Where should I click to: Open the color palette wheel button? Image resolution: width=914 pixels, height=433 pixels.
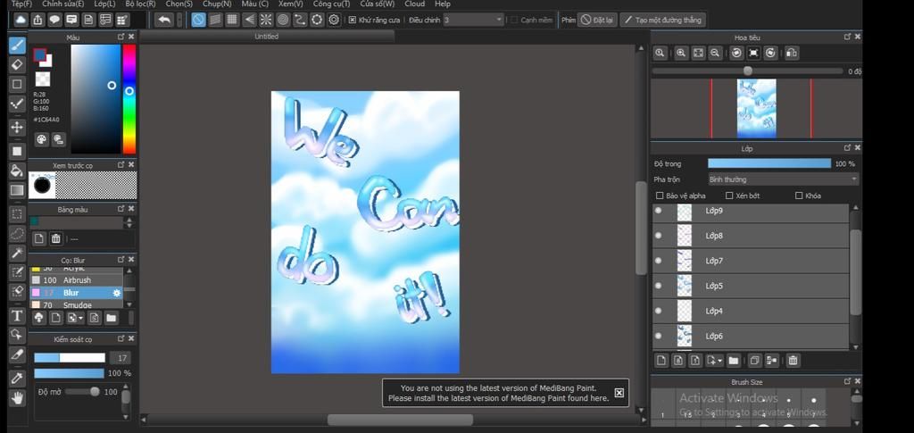(41, 139)
